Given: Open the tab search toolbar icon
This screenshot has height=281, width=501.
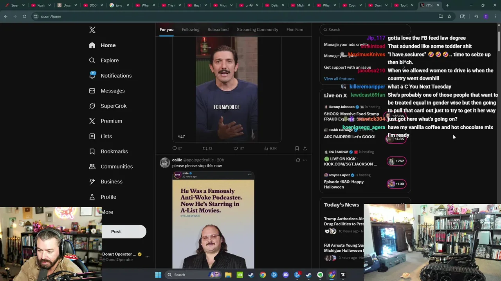Looking at the screenshot, I should click(462, 16).
